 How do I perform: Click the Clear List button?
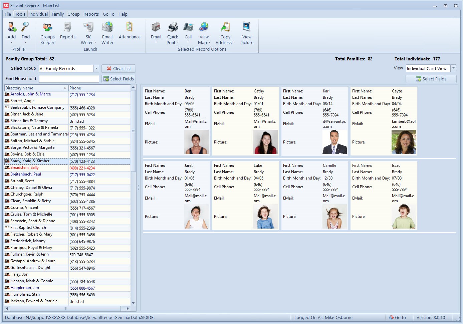119,68
